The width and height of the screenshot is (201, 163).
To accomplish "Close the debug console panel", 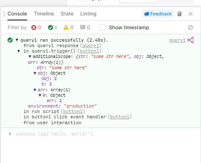I will [x=191, y=14].
